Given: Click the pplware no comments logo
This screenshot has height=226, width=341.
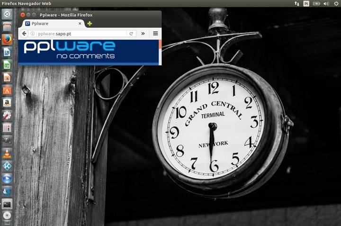Looking at the screenshot, I should 69,50.
